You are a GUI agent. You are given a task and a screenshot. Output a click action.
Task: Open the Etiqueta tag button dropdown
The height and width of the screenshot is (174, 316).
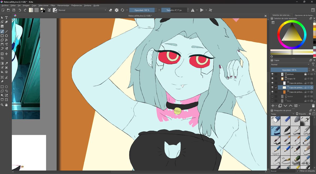tap(302, 114)
